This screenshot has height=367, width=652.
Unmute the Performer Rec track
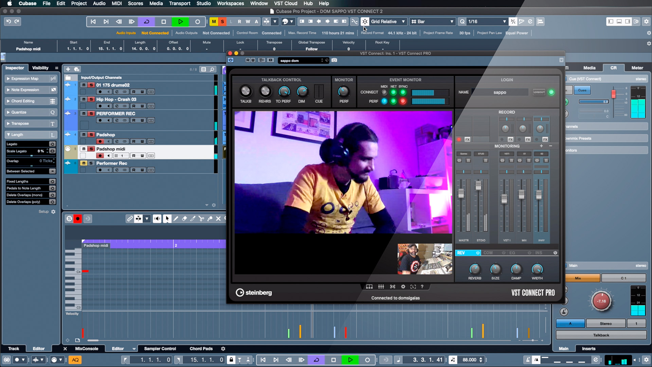[84, 163]
